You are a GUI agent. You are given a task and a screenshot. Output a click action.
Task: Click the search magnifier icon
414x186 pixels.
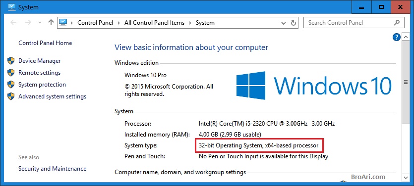(x=397, y=23)
